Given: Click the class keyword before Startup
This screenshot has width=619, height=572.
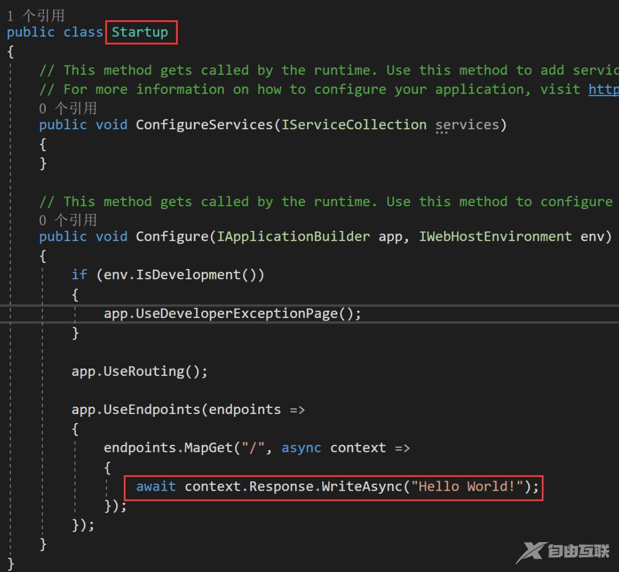Looking at the screenshot, I should pos(83,32).
